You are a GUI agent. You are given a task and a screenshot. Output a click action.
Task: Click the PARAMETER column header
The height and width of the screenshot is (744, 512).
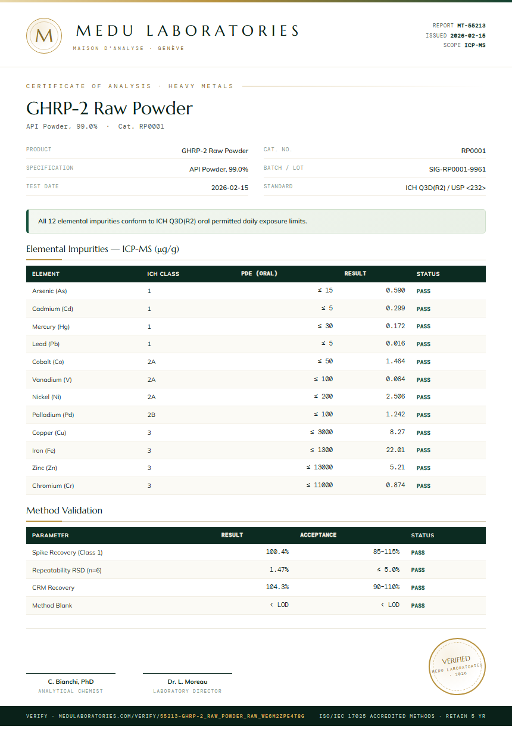51,536
